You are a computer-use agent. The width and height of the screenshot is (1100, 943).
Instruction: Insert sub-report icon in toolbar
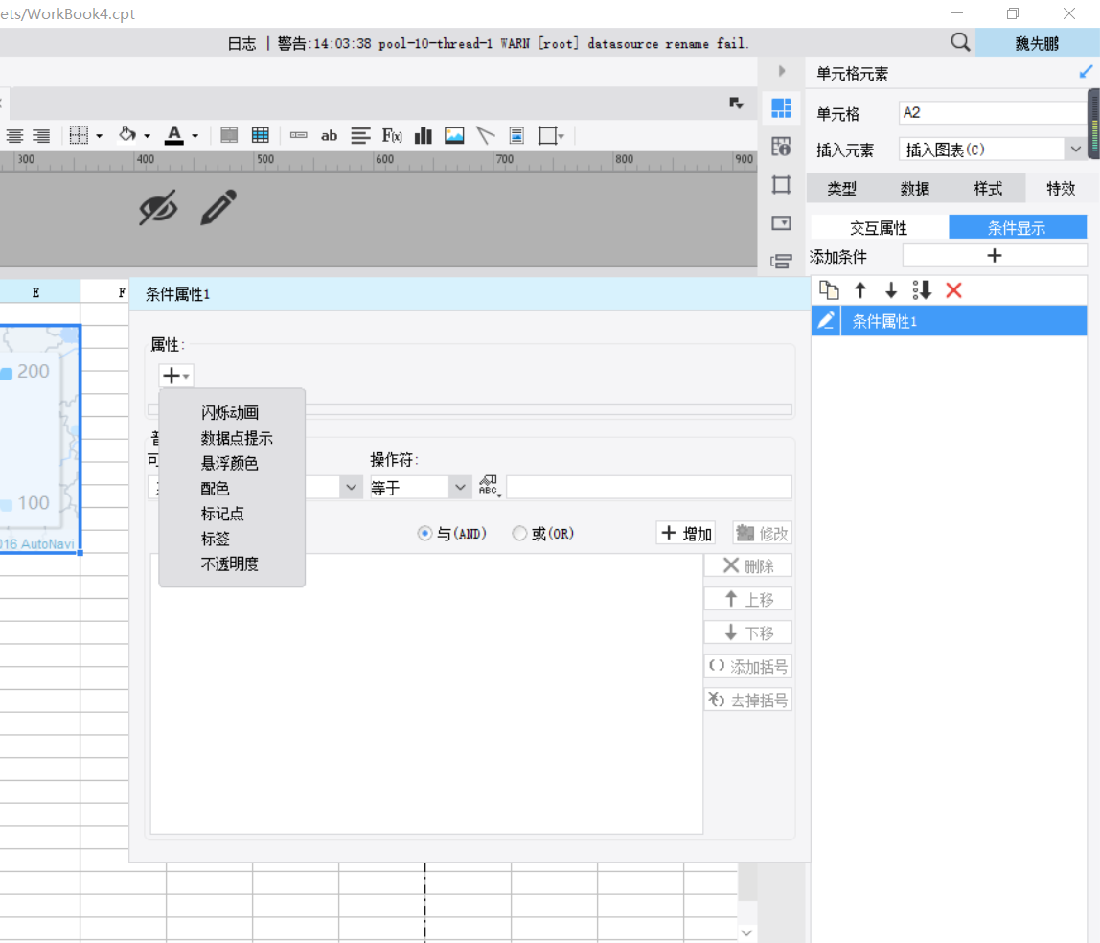[517, 135]
